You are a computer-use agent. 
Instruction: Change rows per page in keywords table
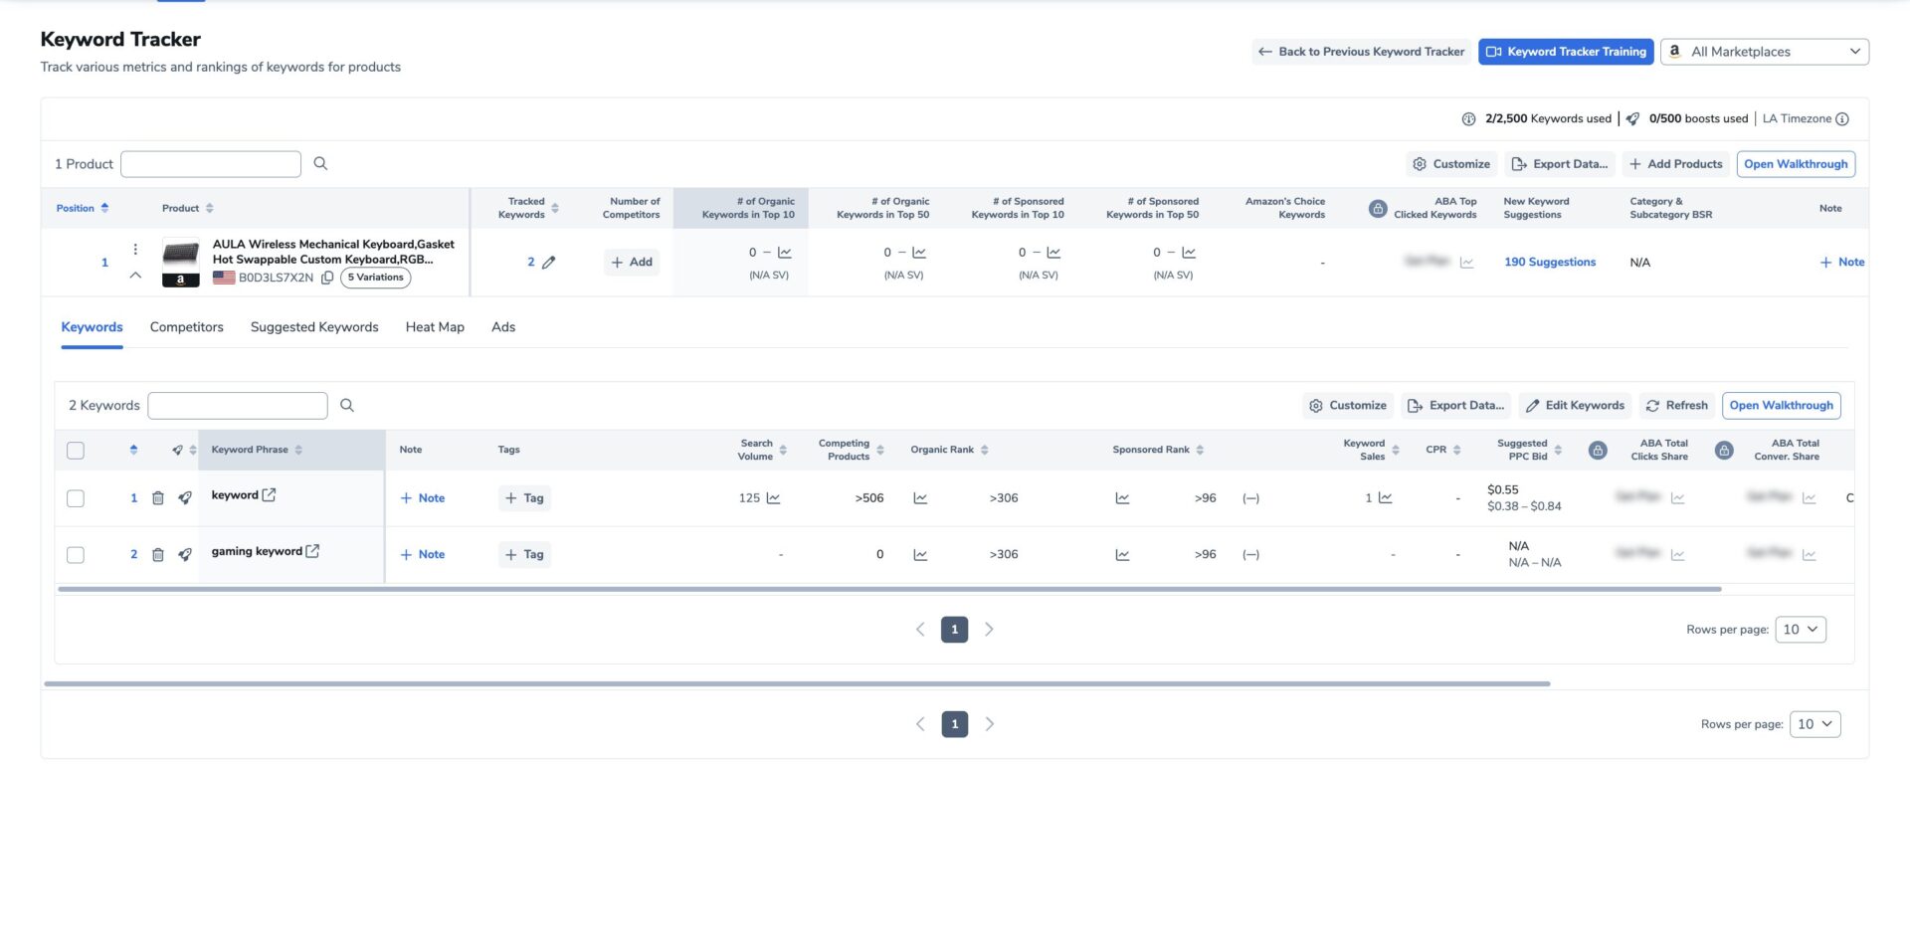pyautogui.click(x=1800, y=630)
